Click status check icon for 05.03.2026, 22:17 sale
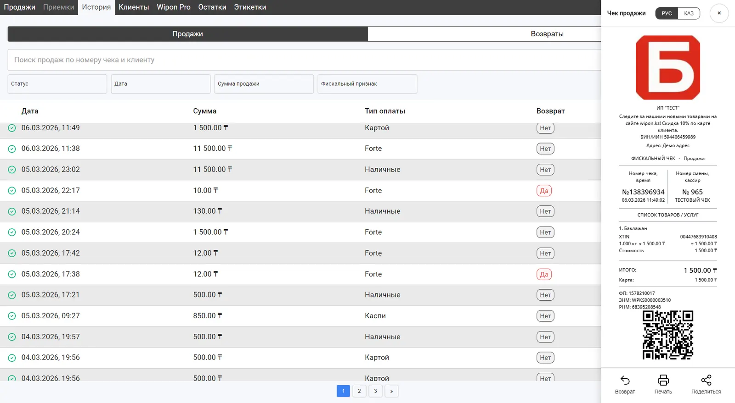735x403 pixels. point(12,191)
